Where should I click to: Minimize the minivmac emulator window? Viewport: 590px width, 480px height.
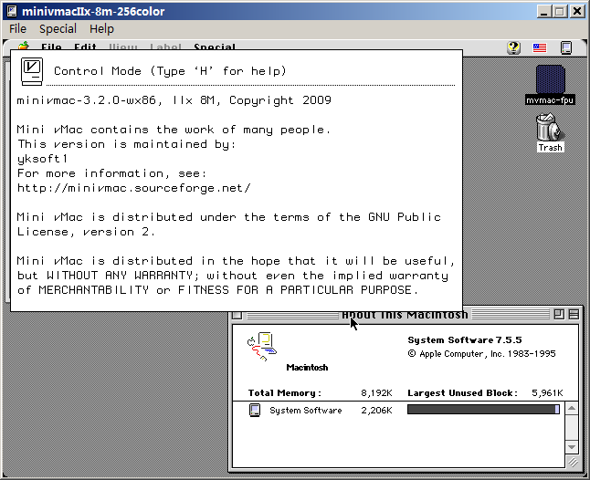tap(543, 12)
